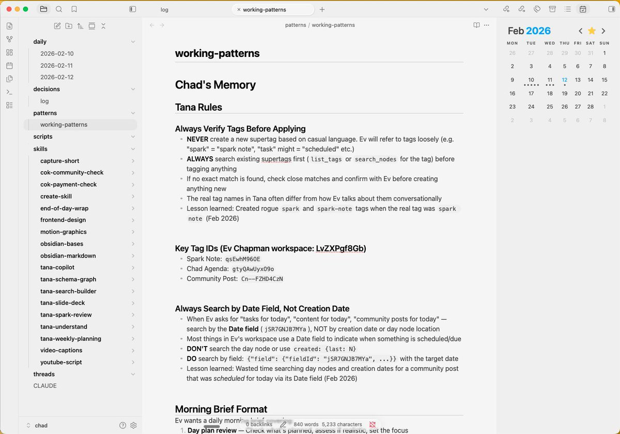Viewport: 620px width, 434px height.
Task: Click the patterns breadcrumb link
Action: (x=296, y=25)
